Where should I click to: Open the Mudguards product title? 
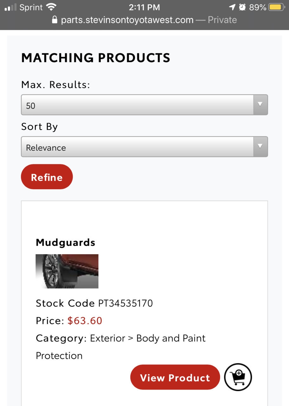pos(65,243)
